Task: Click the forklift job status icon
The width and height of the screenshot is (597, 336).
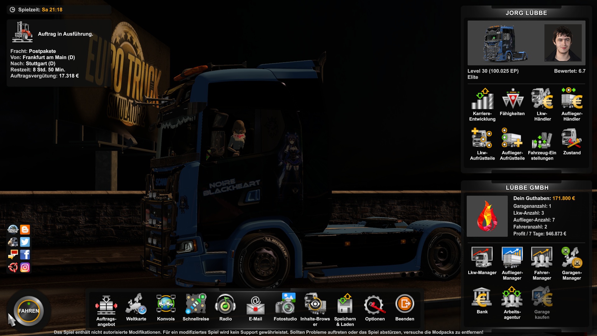Action: pos(22,32)
